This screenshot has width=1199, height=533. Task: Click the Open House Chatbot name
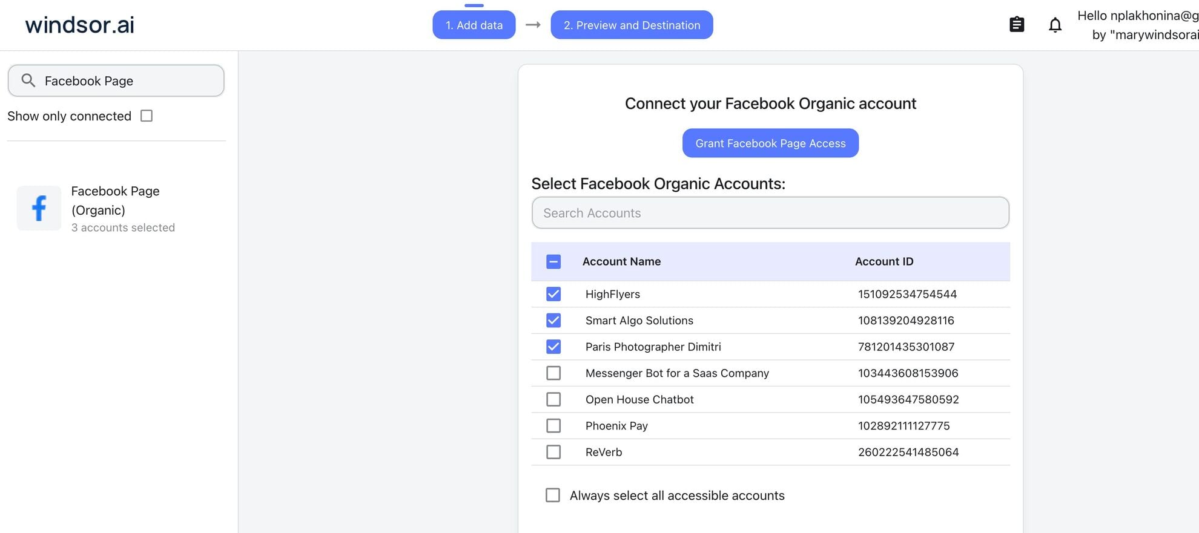click(639, 399)
